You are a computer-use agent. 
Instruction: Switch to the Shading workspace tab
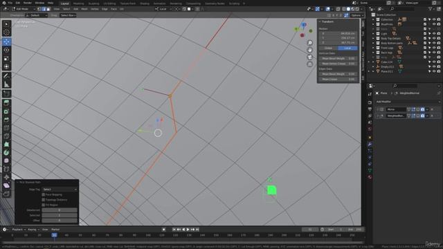(145, 3)
